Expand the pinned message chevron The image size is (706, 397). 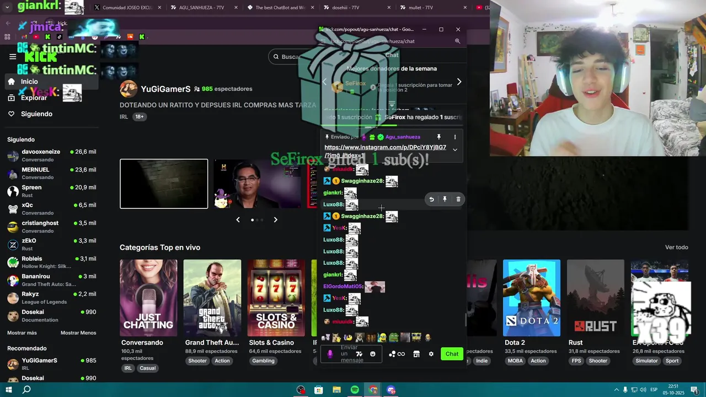coord(455,149)
